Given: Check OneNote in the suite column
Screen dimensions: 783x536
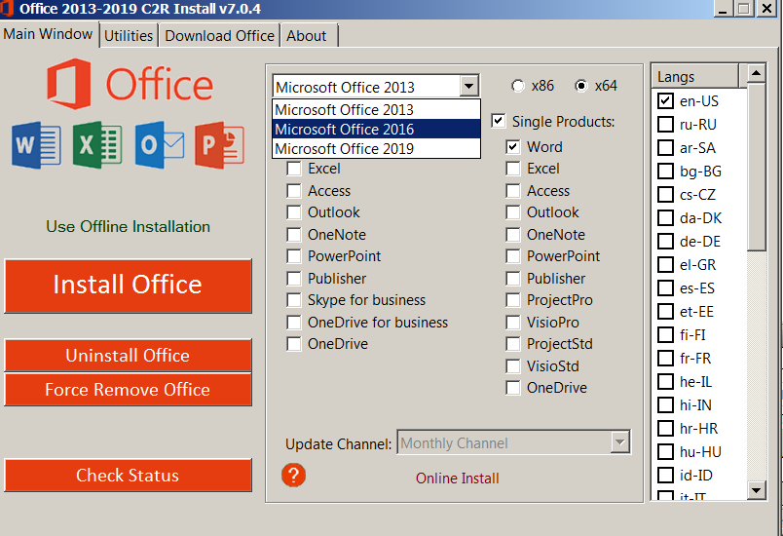Looking at the screenshot, I should [x=294, y=235].
